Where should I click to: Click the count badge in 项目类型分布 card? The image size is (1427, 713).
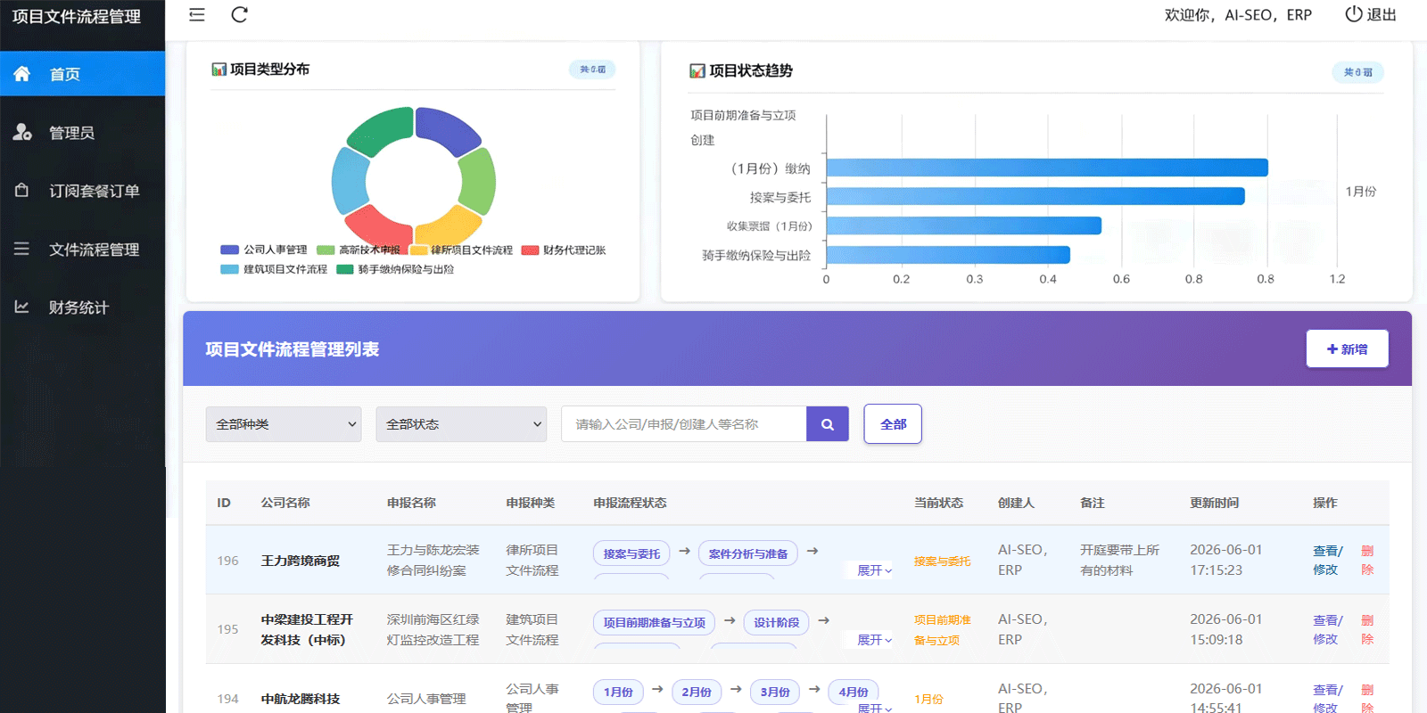pyautogui.click(x=592, y=69)
